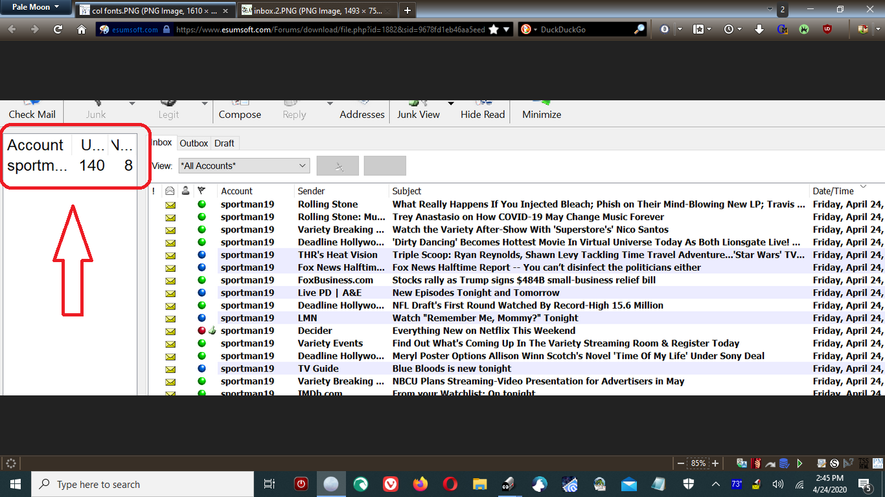The height and width of the screenshot is (497, 885).
Task: Open the TV Guide 'Blue Bloods' message
Action: click(516, 368)
